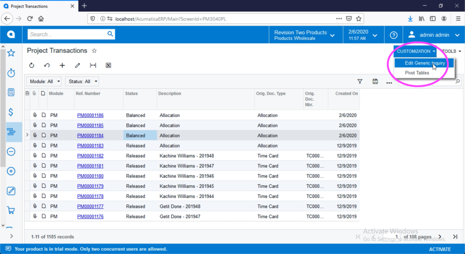Click the grid column configuration icon

pos(27,93)
